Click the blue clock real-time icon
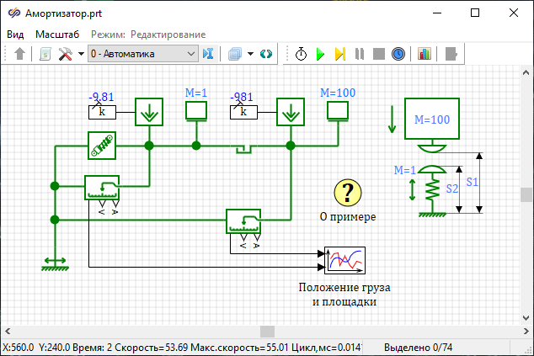This screenshot has width=534, height=356. pos(398,54)
